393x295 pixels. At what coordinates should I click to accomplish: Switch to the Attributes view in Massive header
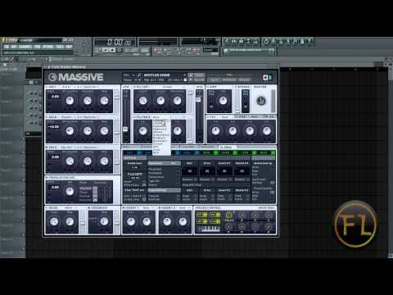[229, 79]
